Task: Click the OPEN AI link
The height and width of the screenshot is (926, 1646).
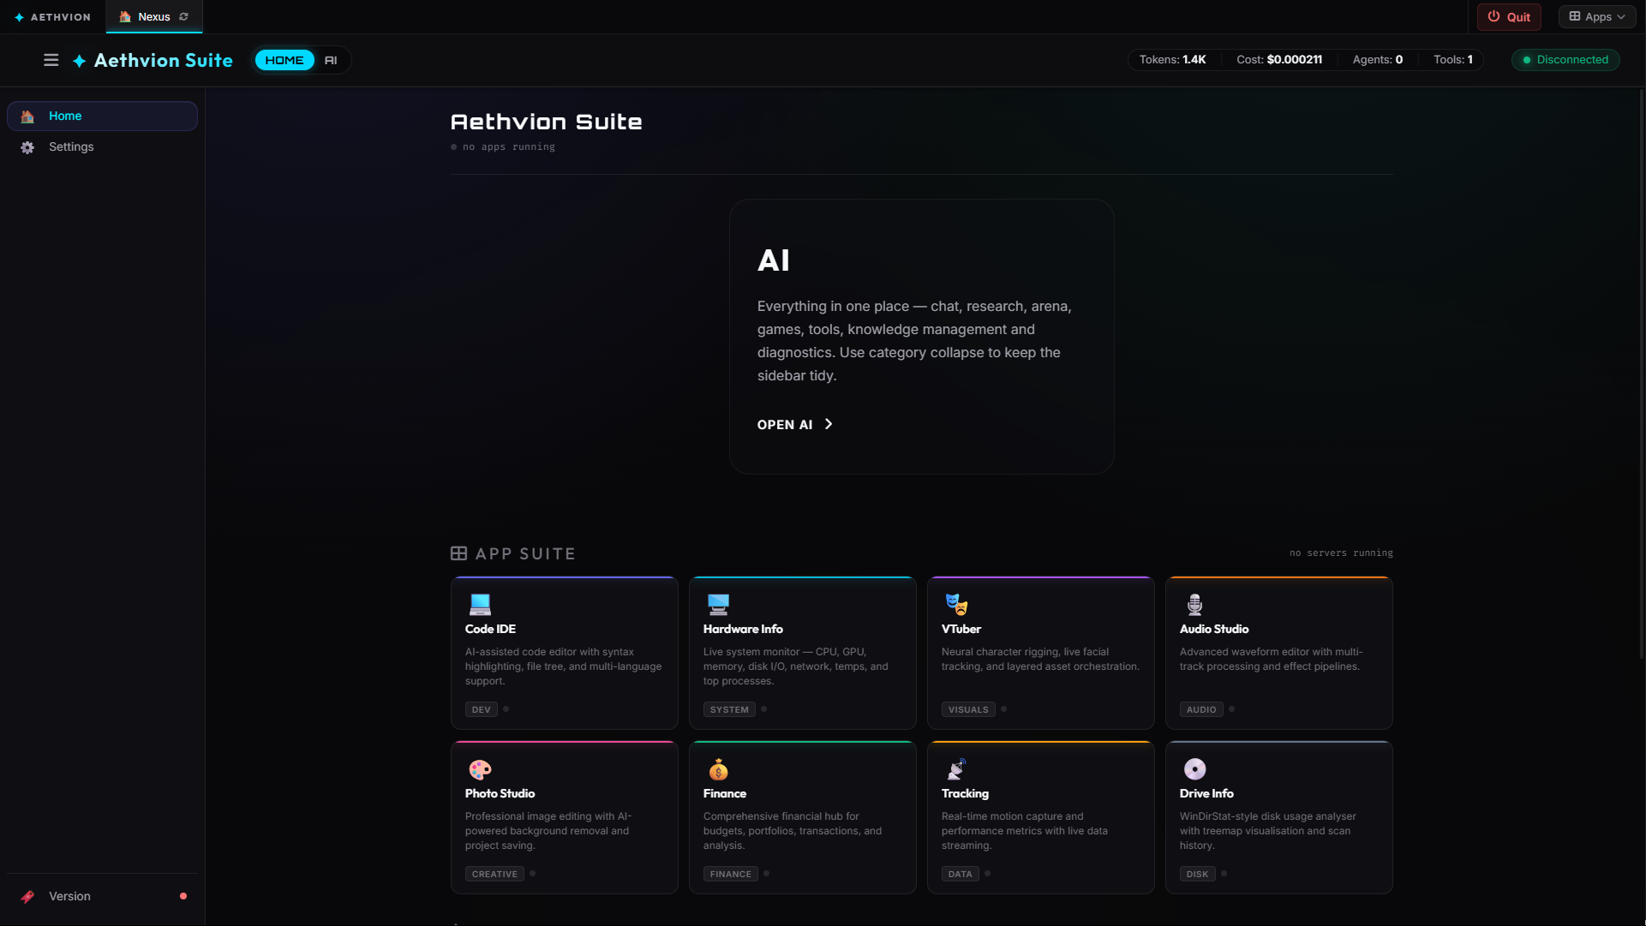Action: 784,424
